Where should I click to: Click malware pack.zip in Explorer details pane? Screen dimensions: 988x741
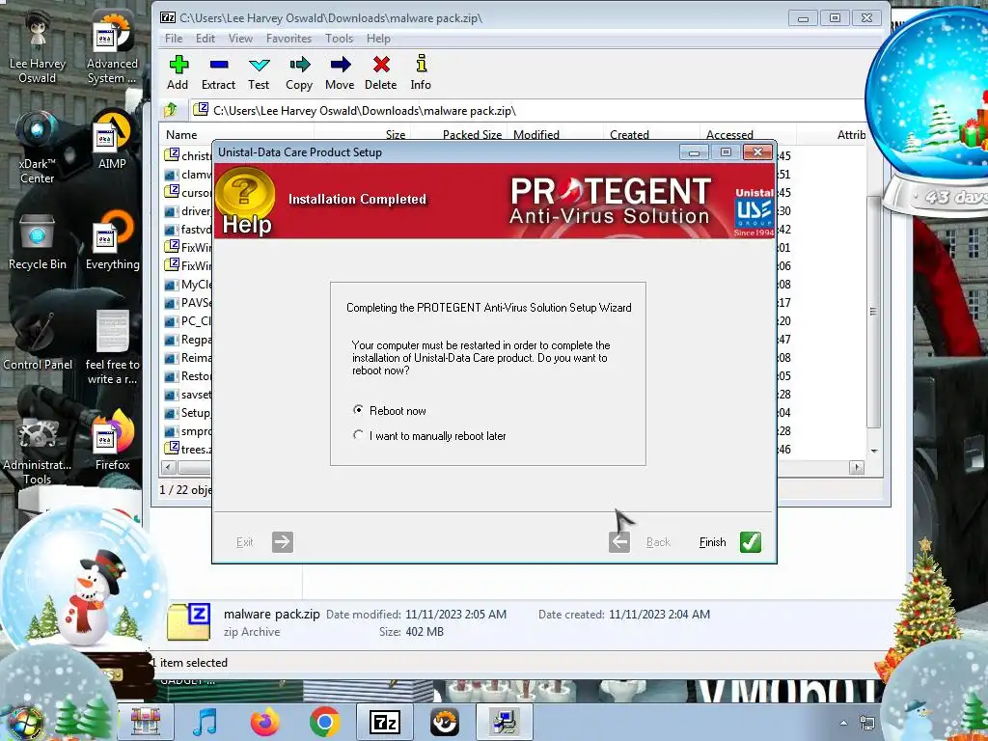[271, 615]
